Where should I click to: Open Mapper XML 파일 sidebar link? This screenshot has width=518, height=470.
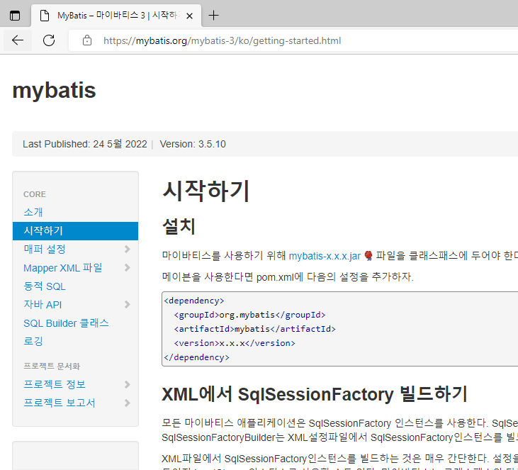coord(63,267)
